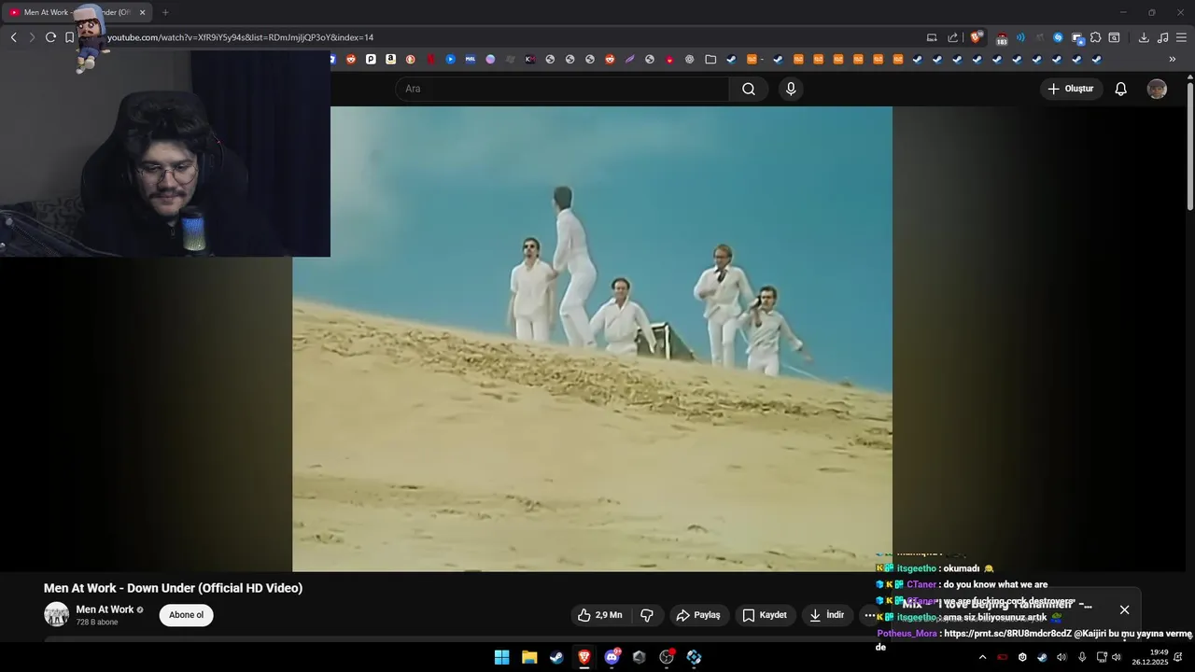Select the Men At Work browser tab
The height and width of the screenshot is (672, 1195).
tap(77, 12)
